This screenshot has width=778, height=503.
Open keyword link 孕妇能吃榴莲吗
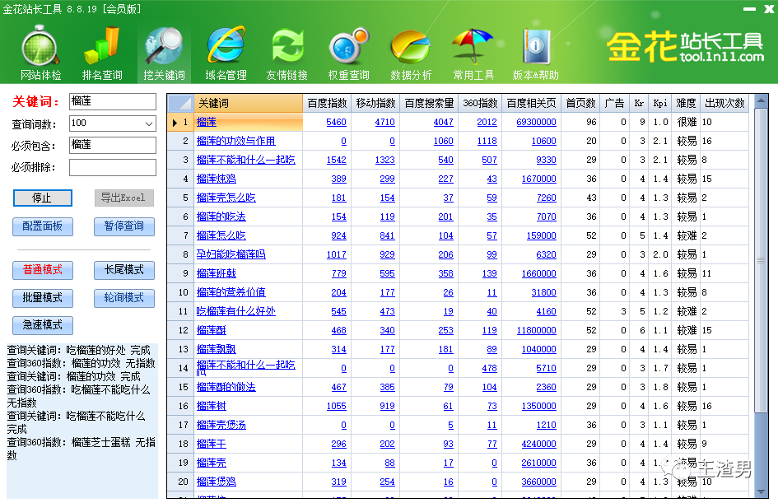pyautogui.click(x=231, y=254)
